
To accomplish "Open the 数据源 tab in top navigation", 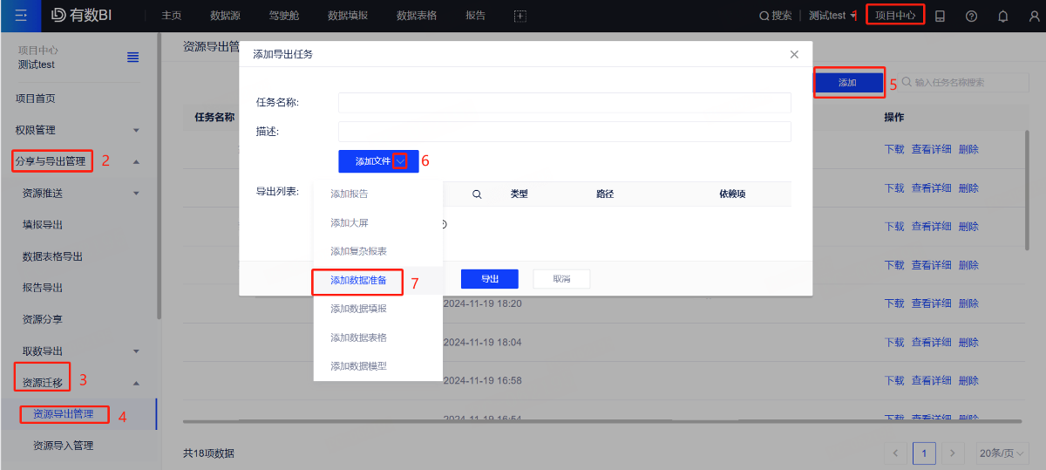I will [x=227, y=16].
